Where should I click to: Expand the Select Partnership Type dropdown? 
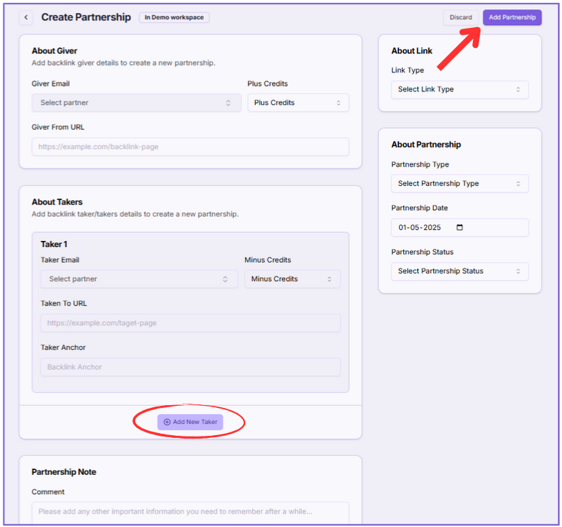pos(459,184)
